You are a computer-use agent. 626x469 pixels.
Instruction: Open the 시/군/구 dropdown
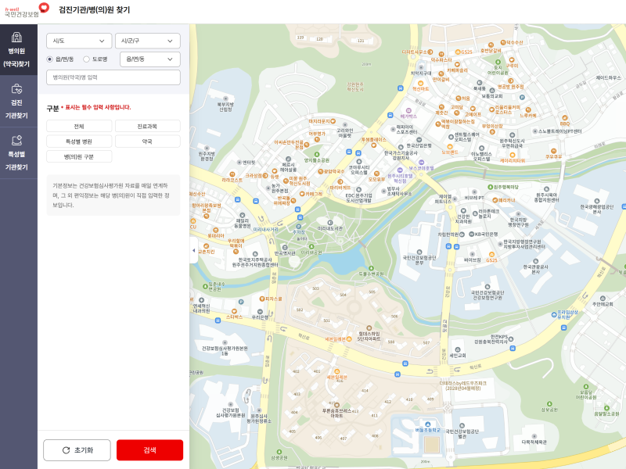pyautogui.click(x=148, y=41)
